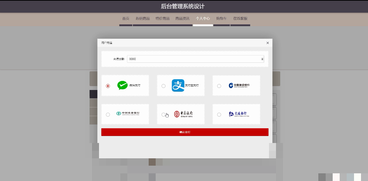Screen dimensions: 368x181
Task: Open the 特价商品 navigation tab
Action: click(x=162, y=18)
